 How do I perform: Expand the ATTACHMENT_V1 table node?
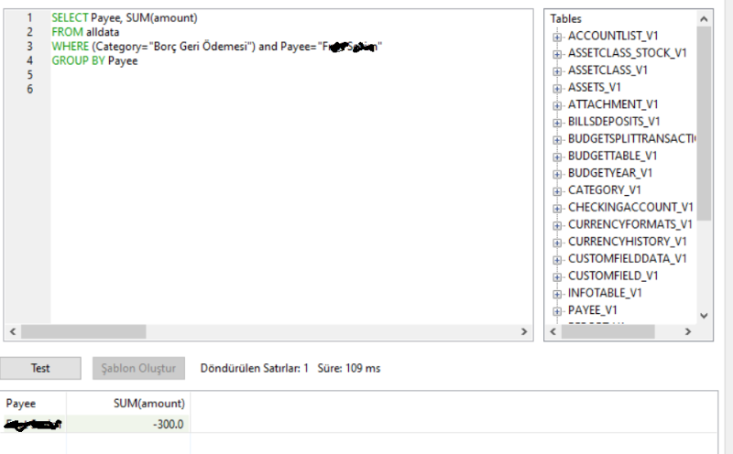click(x=557, y=105)
